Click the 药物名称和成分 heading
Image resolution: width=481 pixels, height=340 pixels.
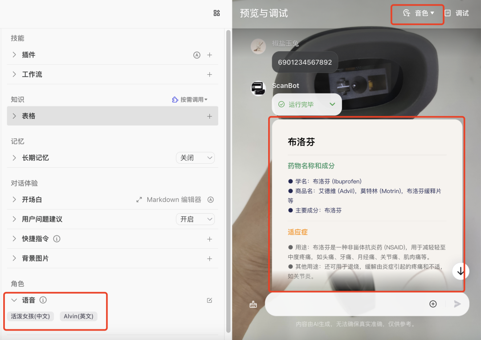(x=311, y=166)
